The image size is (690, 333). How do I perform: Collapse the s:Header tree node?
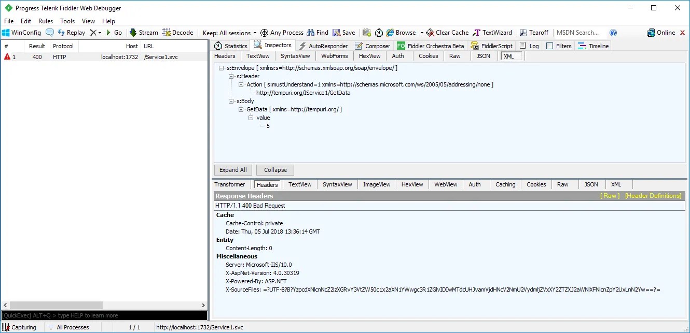(x=232, y=76)
